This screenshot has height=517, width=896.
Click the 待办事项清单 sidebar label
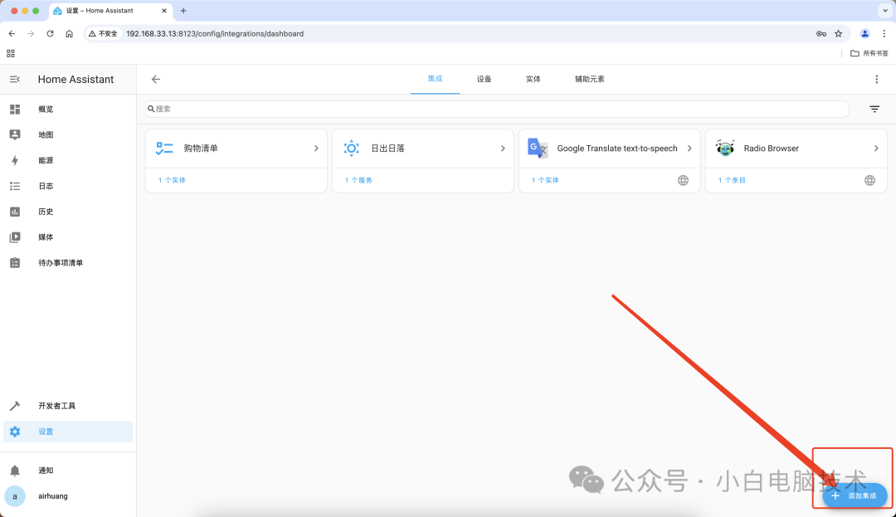[61, 263]
